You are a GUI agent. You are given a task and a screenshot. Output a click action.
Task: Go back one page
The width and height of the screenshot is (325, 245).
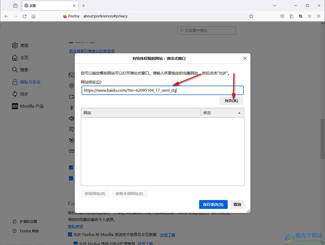(6, 16)
